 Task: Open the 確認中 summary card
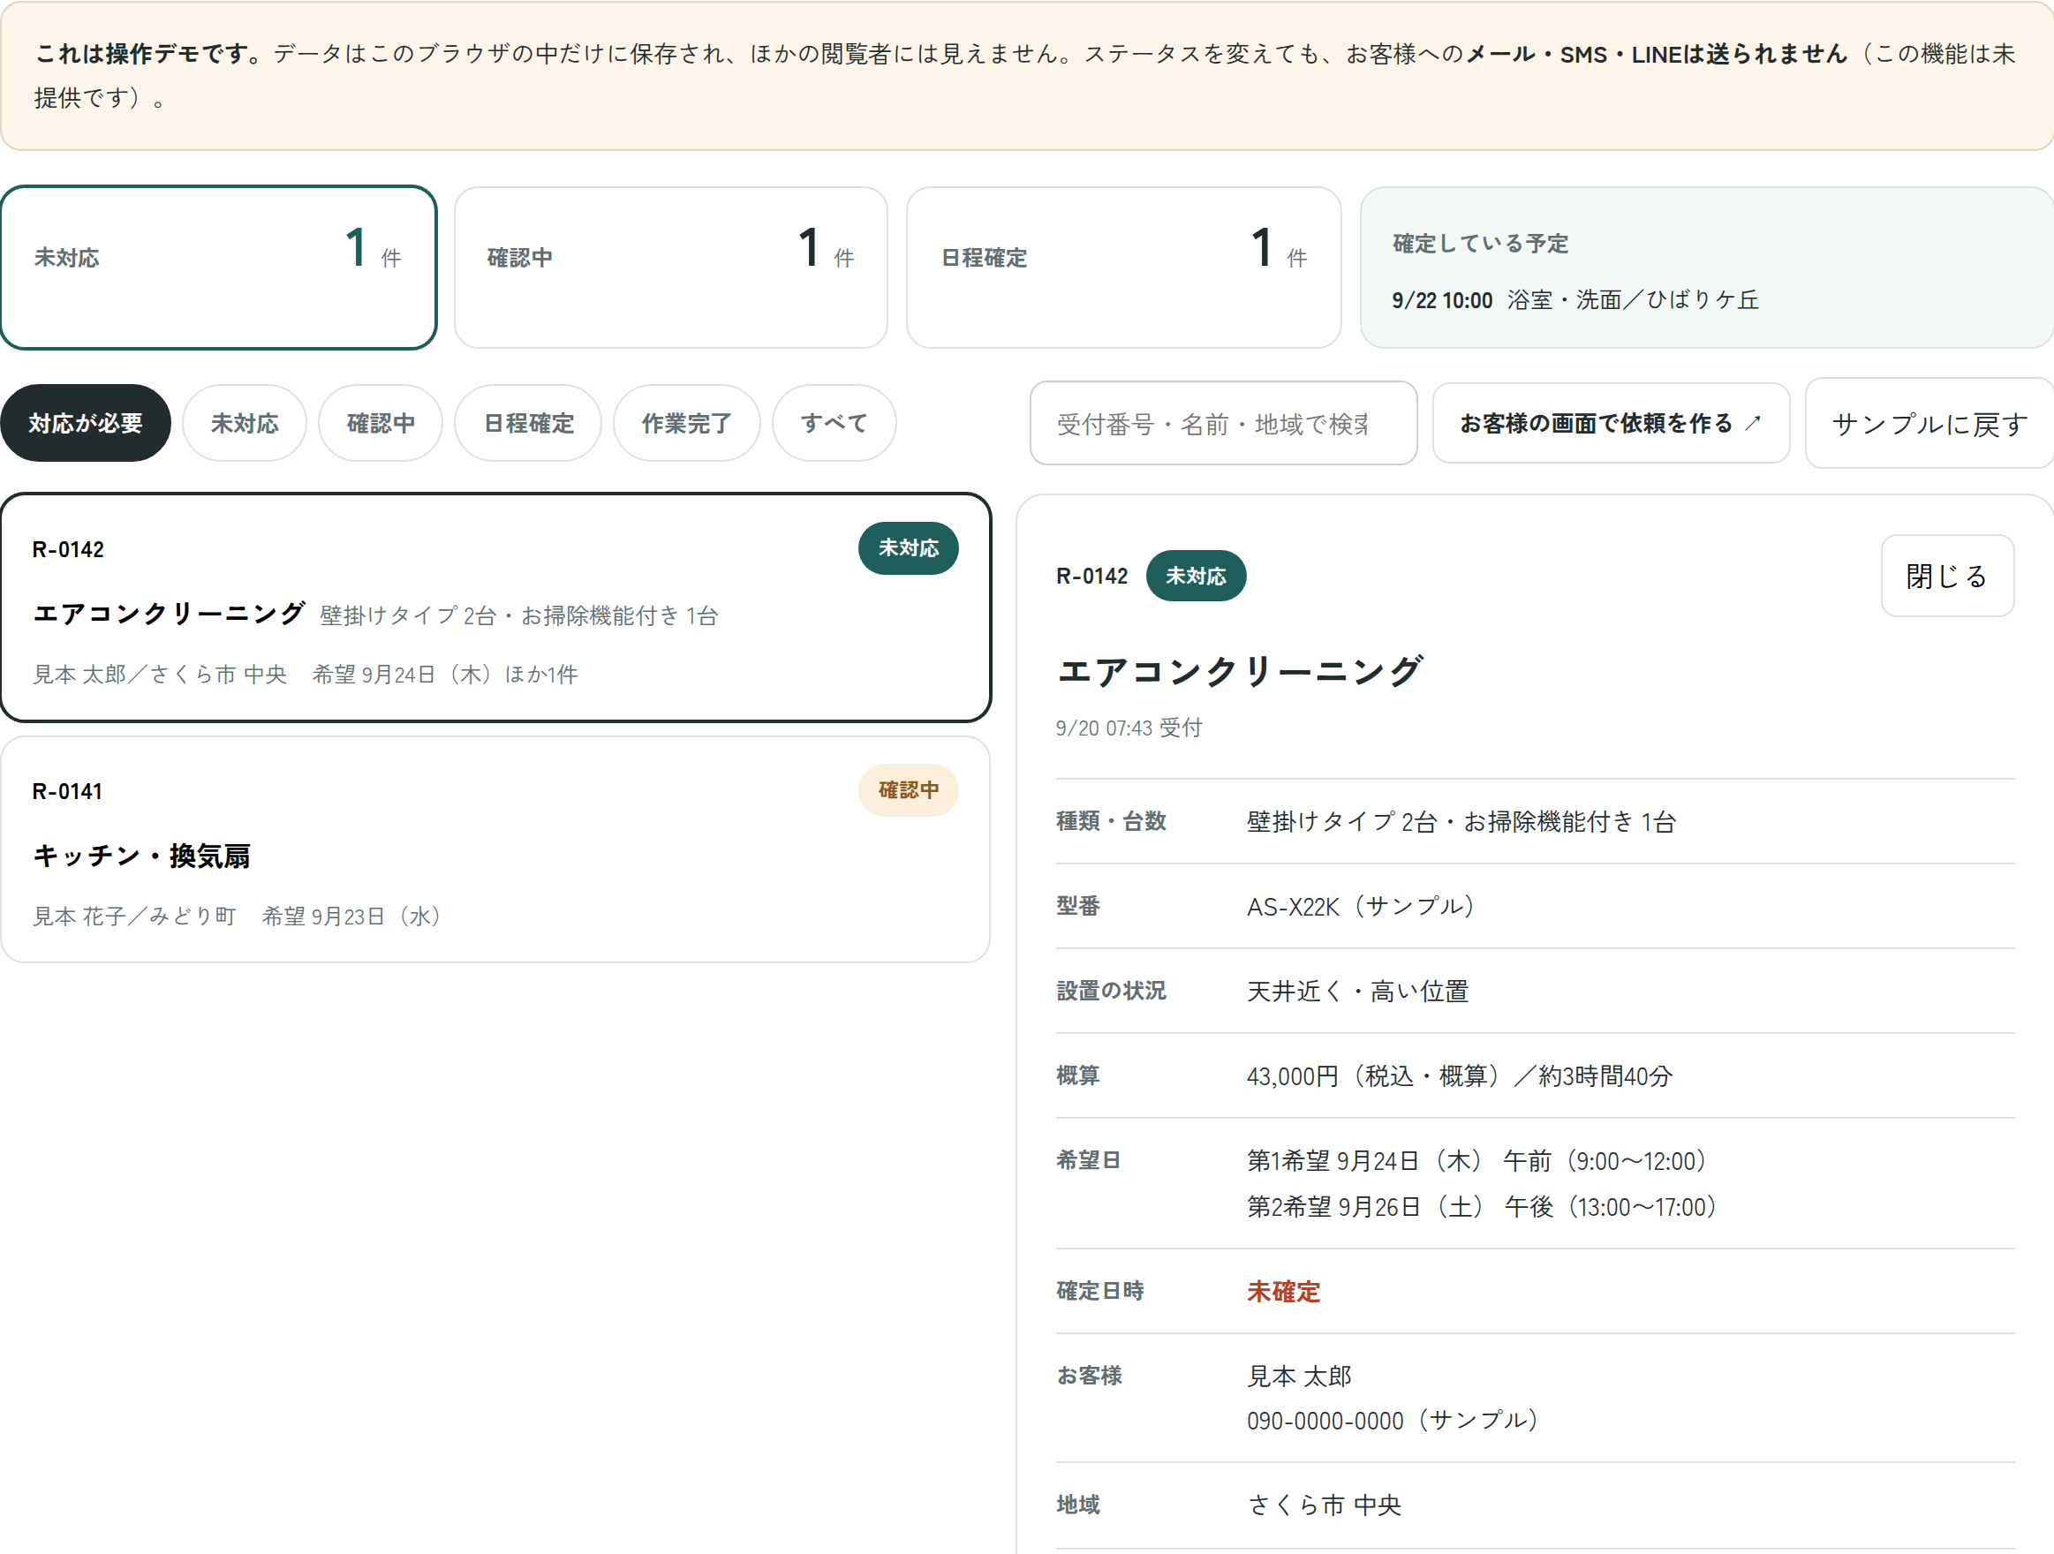click(x=670, y=268)
